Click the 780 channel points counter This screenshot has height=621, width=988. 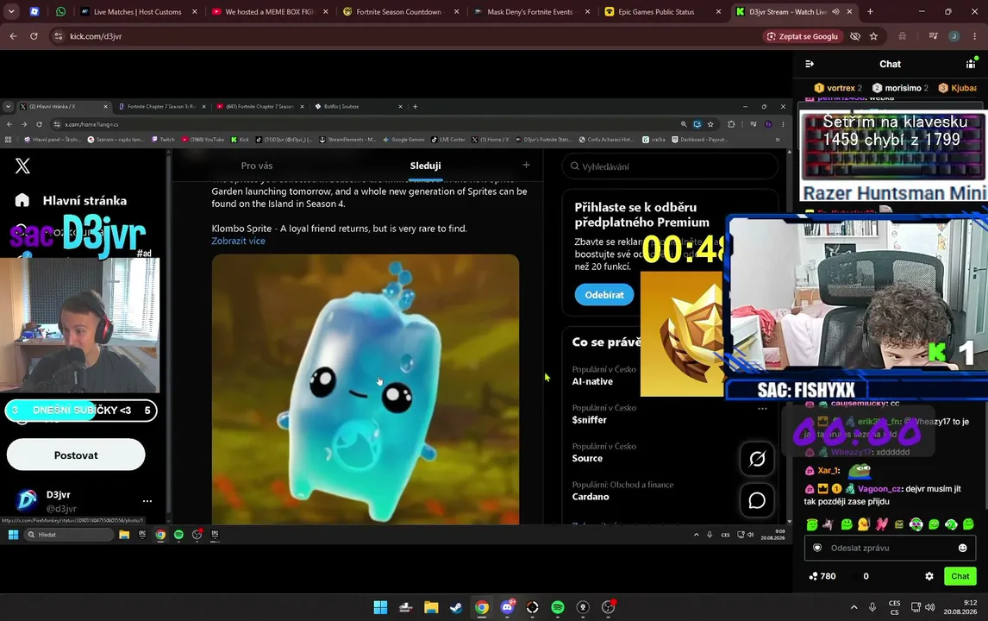[x=822, y=575]
